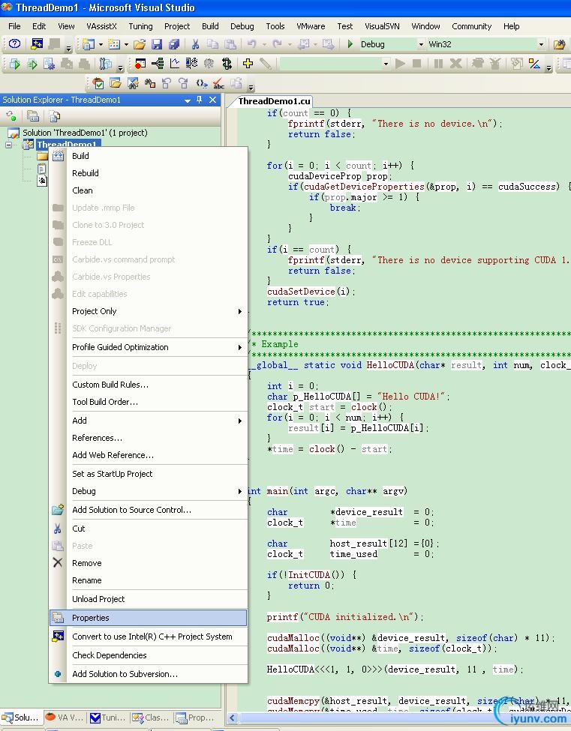571x731 pixels.
Task: Click the percent icon in second toolbar
Action: (535, 64)
